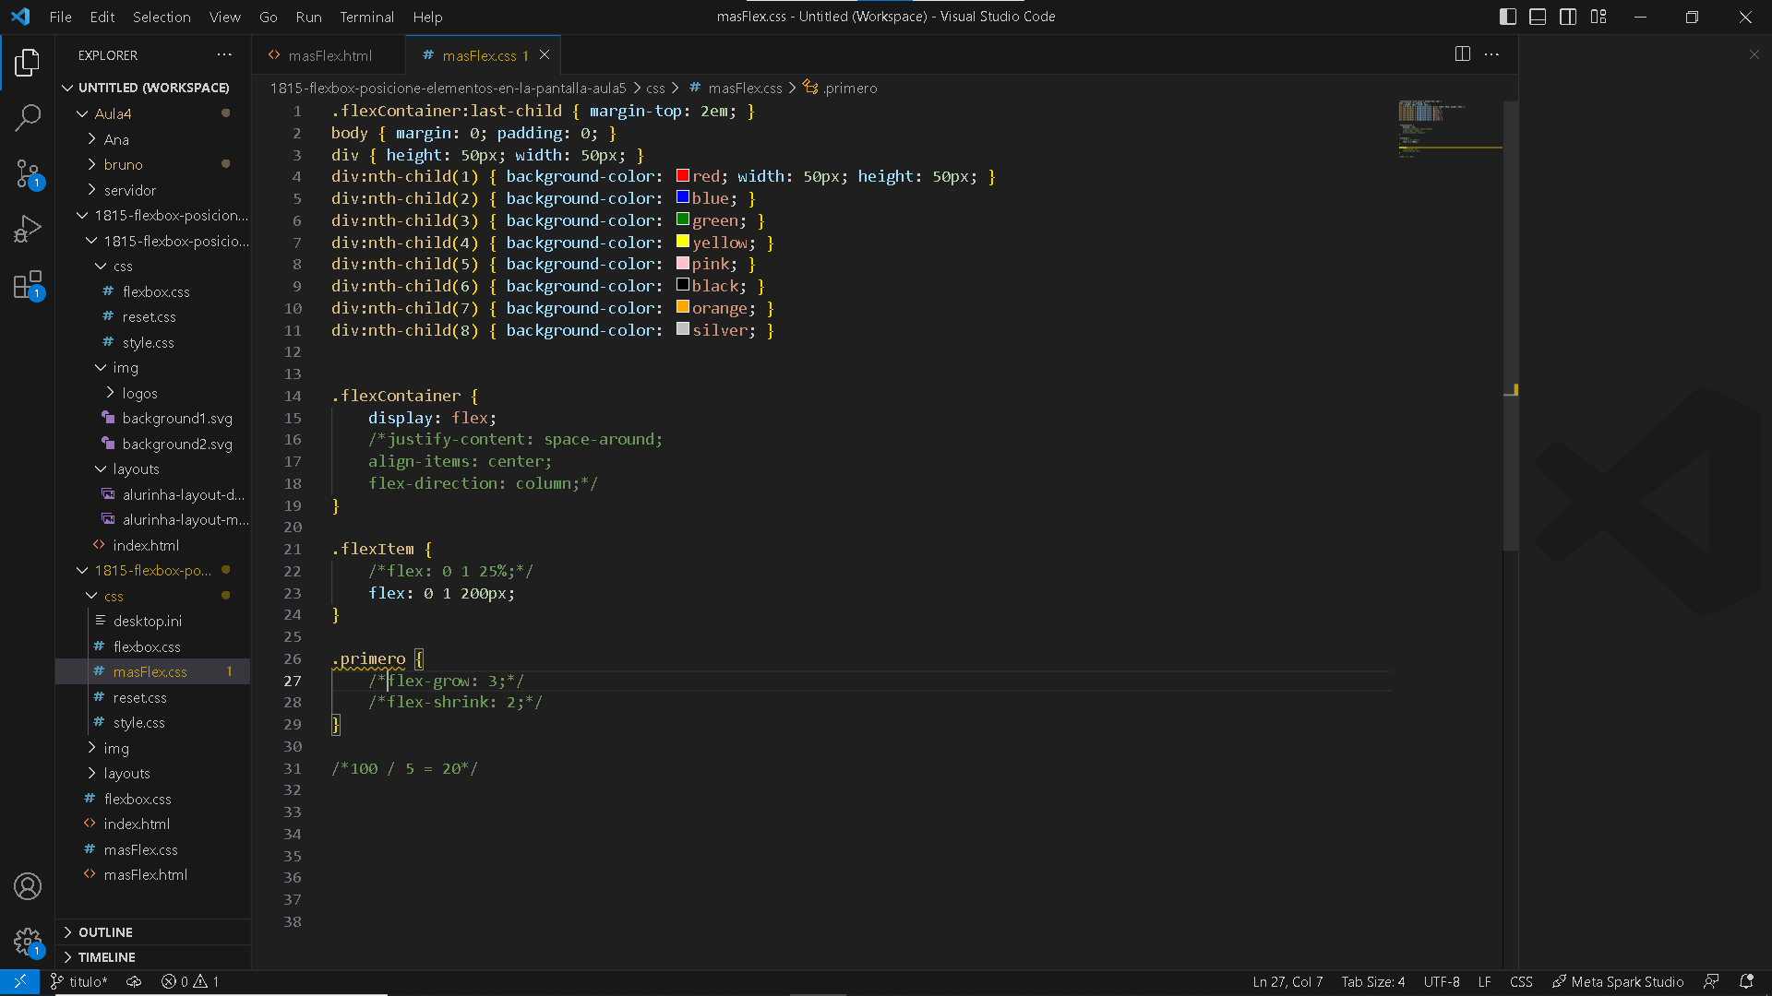Select highlighted masFlex.css in explorer

152,671
